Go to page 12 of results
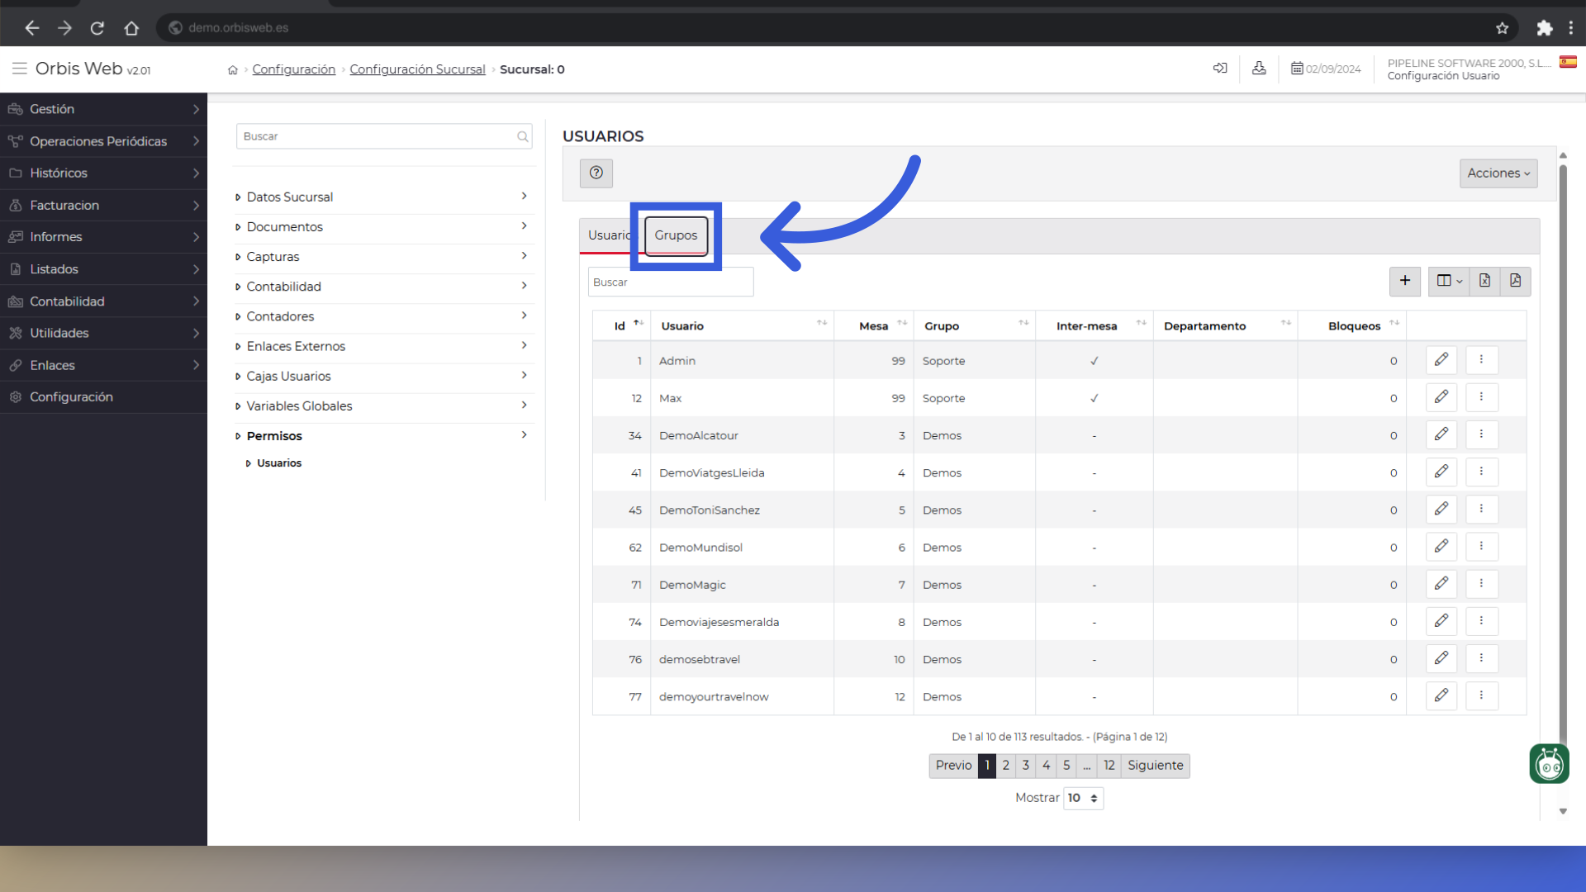The width and height of the screenshot is (1586, 892). [x=1109, y=766]
